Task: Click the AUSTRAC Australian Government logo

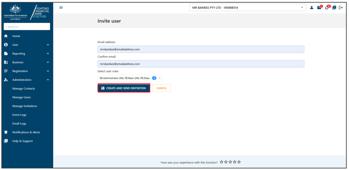Action: [x=15, y=12]
